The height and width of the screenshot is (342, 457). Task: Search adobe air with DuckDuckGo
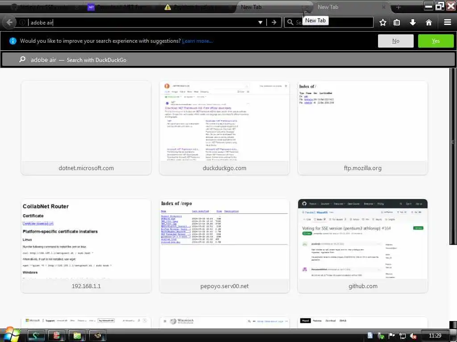coord(228,60)
